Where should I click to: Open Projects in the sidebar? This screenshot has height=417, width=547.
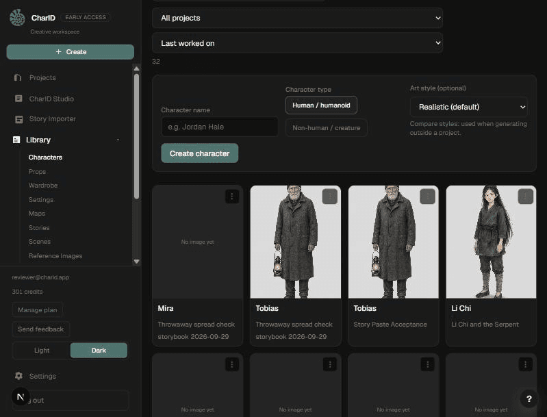(x=42, y=77)
